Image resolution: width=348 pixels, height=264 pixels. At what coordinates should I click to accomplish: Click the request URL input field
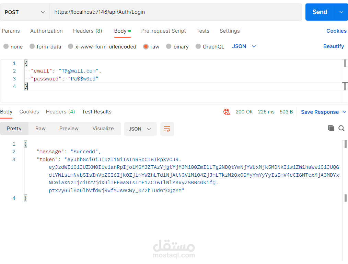pos(176,12)
